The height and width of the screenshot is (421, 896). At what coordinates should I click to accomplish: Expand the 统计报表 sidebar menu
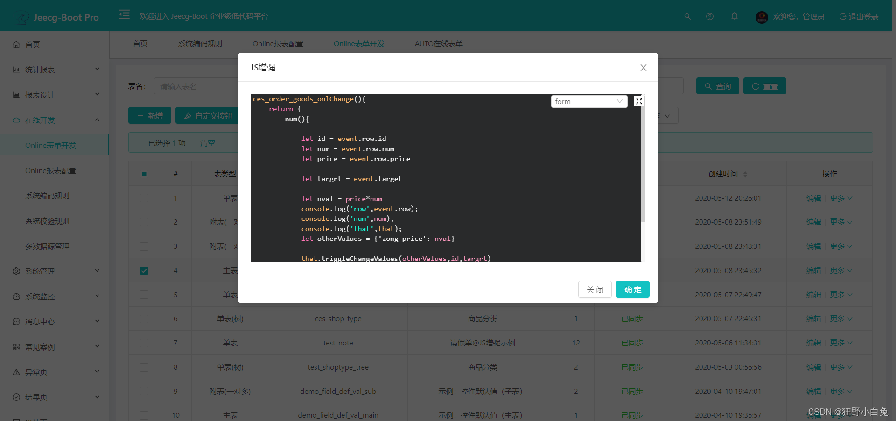55,70
